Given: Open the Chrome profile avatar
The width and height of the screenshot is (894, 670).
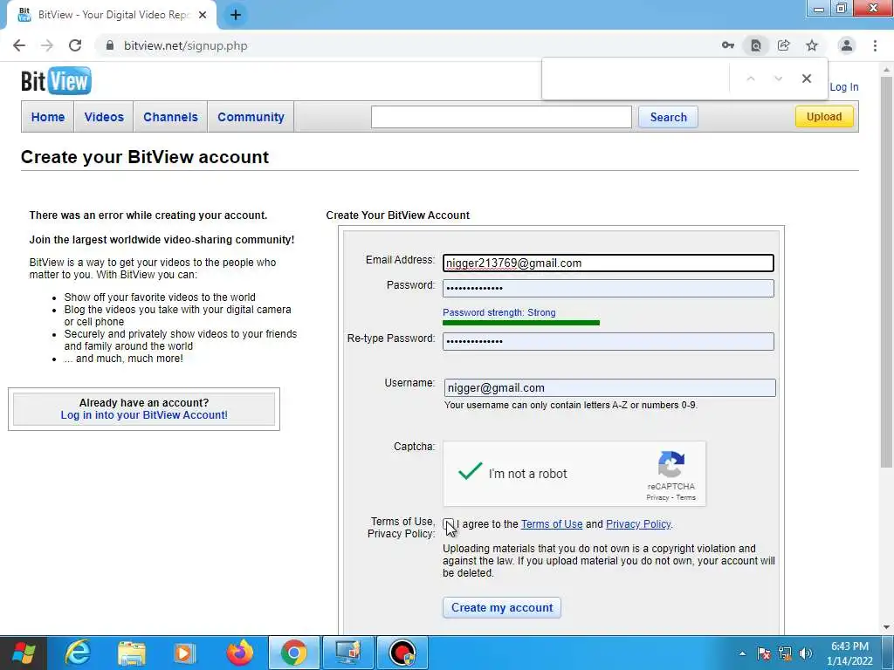Looking at the screenshot, I should 847,45.
